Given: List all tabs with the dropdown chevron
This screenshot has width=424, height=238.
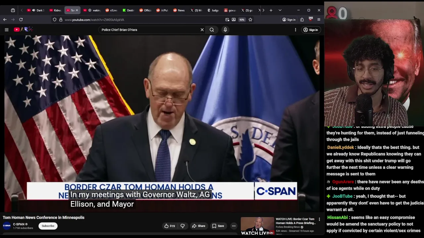Looking at the screenshot, I should 280,10.
